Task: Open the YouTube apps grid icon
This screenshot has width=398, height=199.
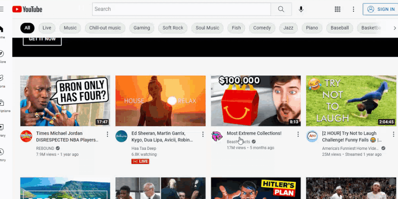Action: (338, 9)
